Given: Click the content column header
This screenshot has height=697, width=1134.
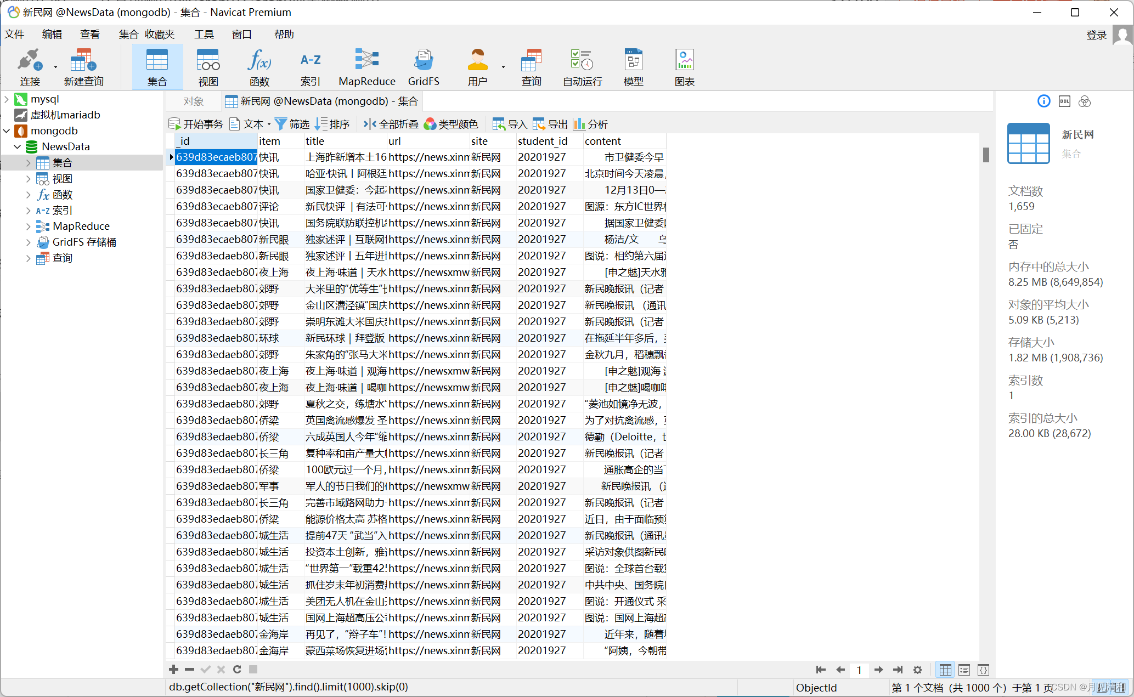Looking at the screenshot, I should pyautogui.click(x=625, y=141).
